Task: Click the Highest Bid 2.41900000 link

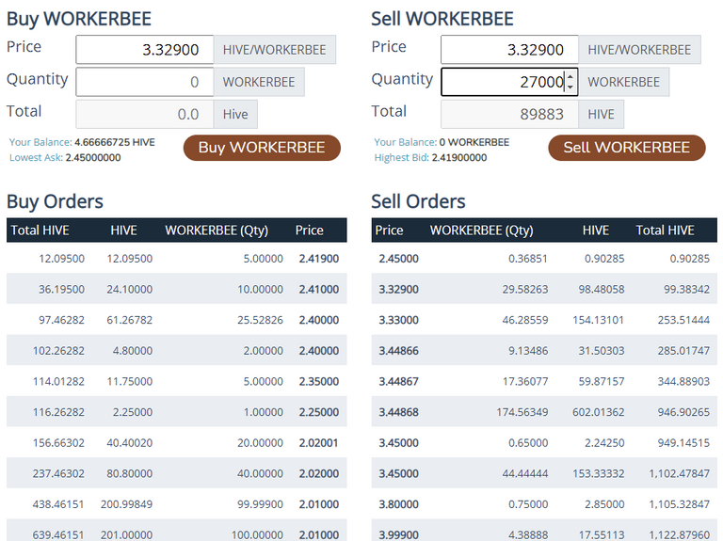Action: coord(430,158)
